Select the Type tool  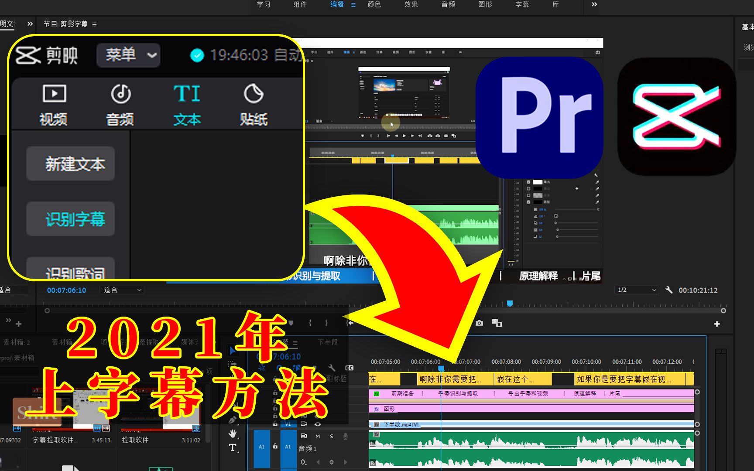tap(233, 448)
